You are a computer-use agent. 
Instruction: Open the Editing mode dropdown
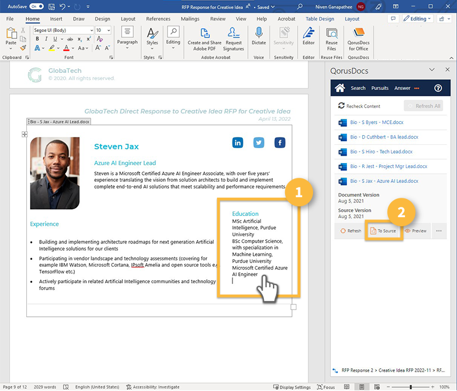pos(418,19)
